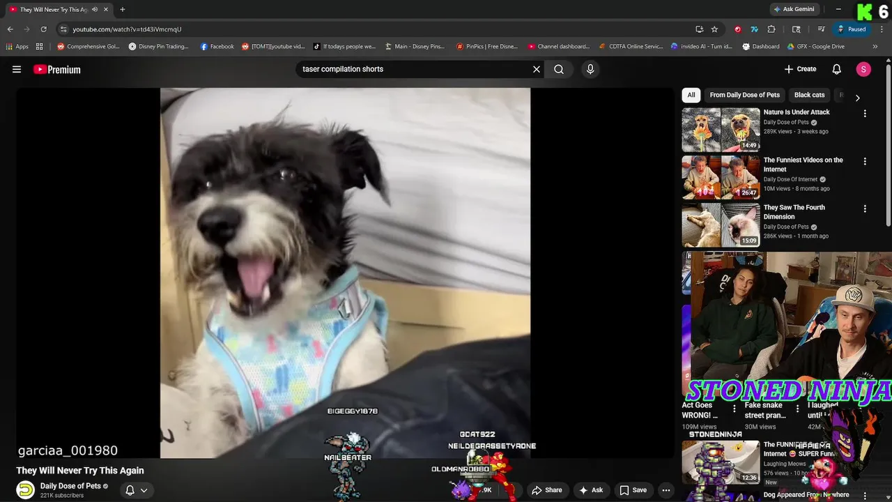Screen dimensions: 892x502
Task: Save the video to a playlist
Action: [x=633, y=490]
